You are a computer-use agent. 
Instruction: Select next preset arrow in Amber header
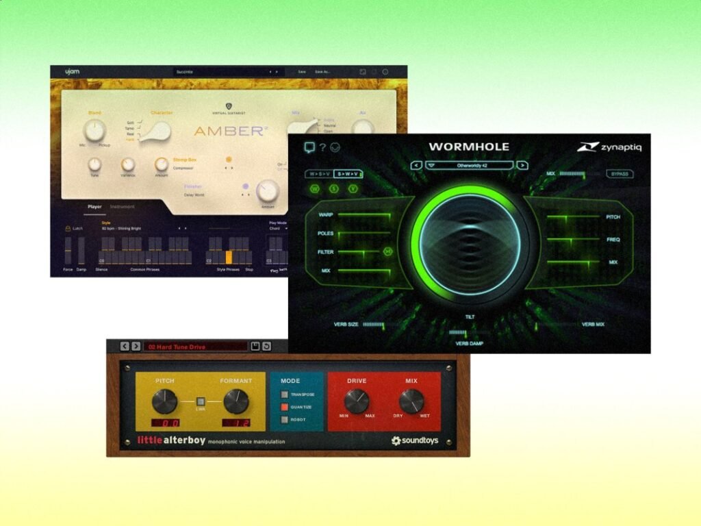pyautogui.click(x=277, y=71)
